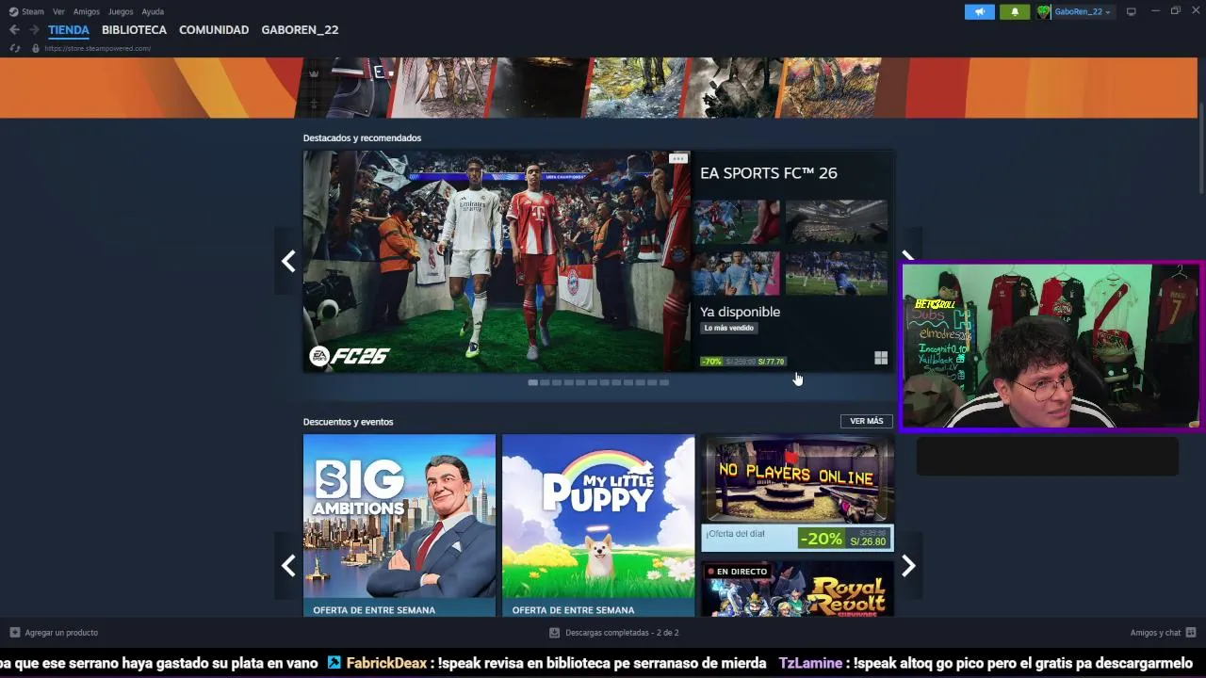The height and width of the screenshot is (678, 1206).
Task: Click the -20% S/.26.80 price tag
Action: tap(843, 539)
